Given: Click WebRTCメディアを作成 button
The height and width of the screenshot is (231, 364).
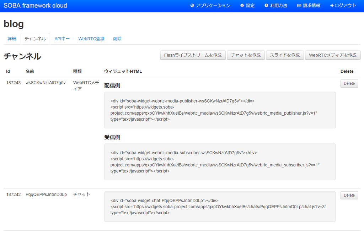Looking at the screenshot, I should (x=333, y=55).
